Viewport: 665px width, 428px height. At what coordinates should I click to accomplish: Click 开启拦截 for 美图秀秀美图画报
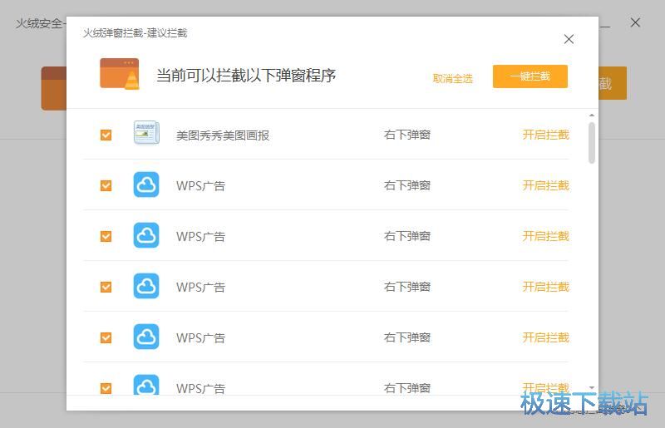tap(545, 135)
